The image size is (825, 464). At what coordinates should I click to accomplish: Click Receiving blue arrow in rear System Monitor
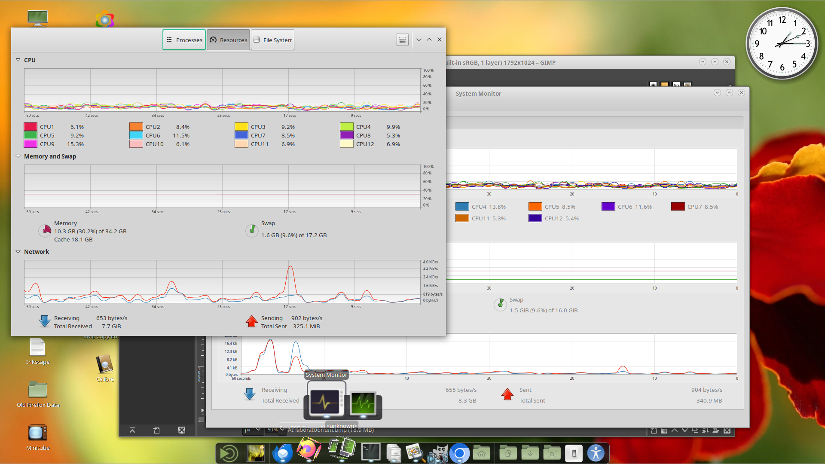click(x=250, y=394)
